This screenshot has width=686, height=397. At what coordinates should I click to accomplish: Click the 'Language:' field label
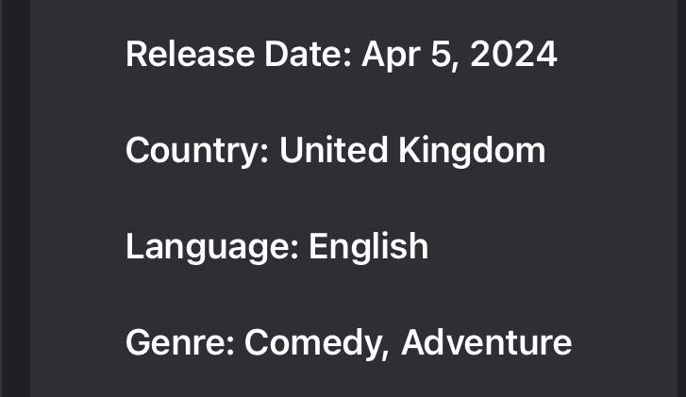212,248
